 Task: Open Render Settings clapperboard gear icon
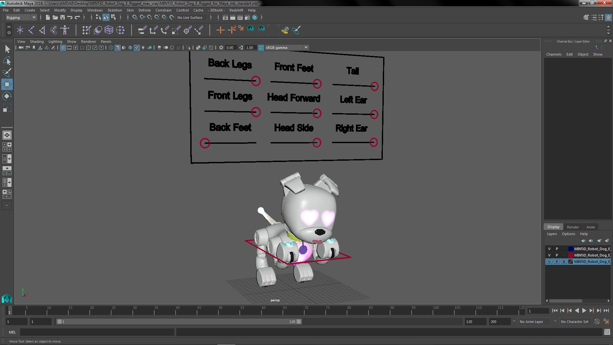[x=247, y=18]
